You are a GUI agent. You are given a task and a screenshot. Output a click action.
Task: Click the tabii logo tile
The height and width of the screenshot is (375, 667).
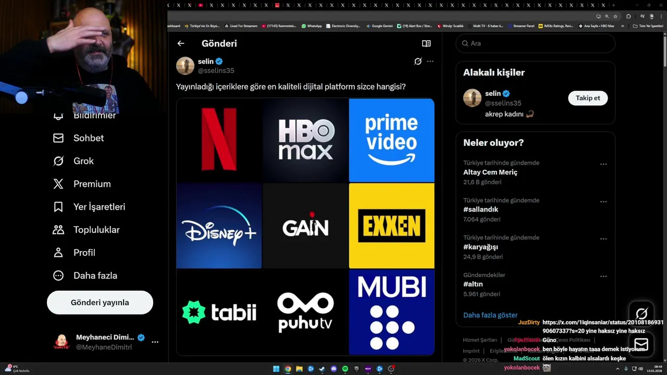tap(219, 312)
